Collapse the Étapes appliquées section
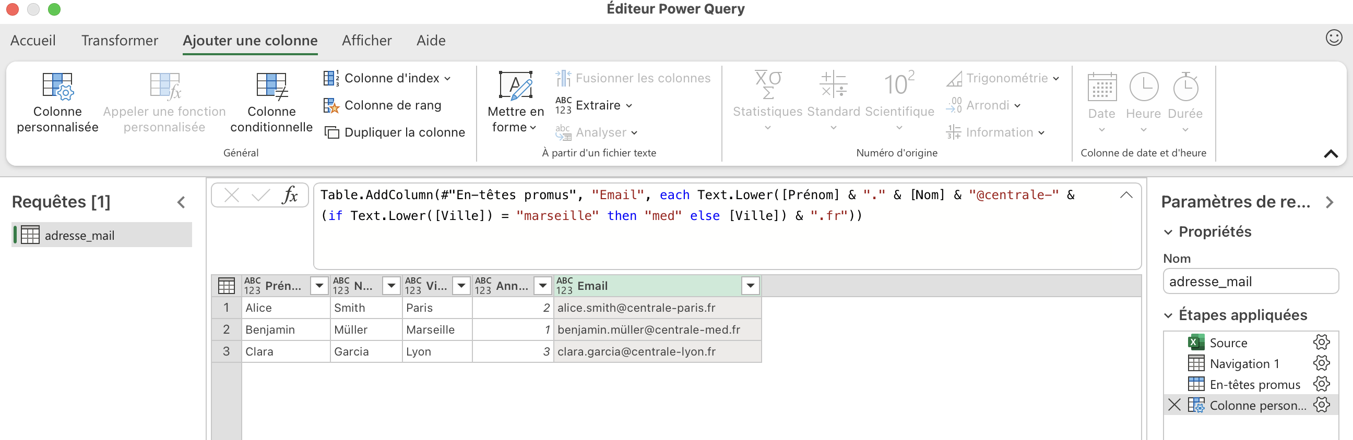The height and width of the screenshot is (440, 1353). [1169, 316]
